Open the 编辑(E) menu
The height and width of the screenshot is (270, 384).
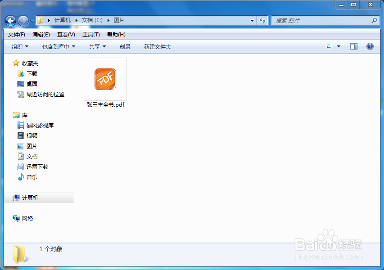[x=41, y=35]
